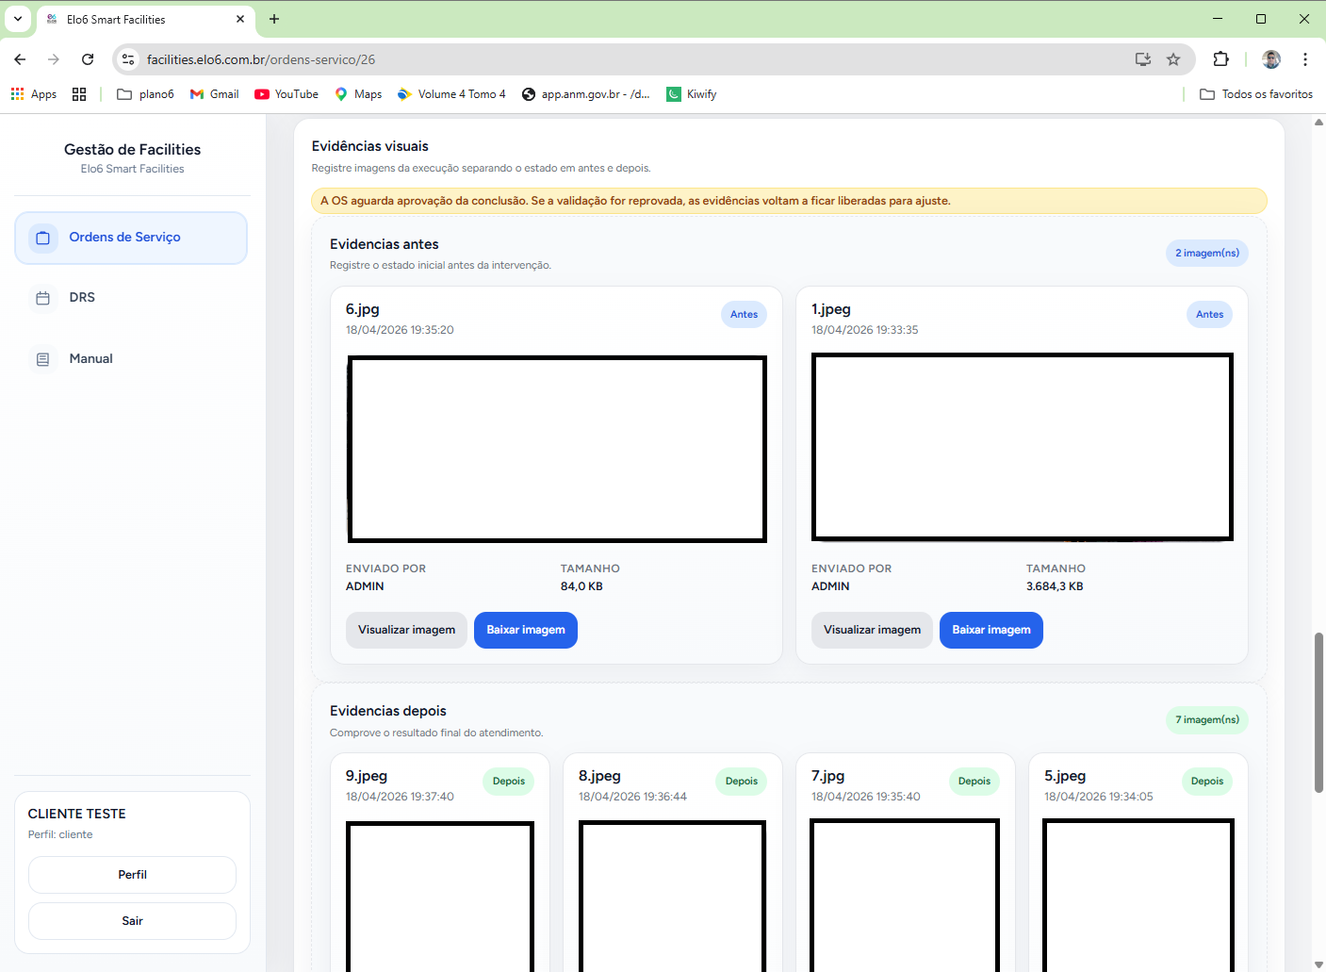
Task: Go back with browser back arrow
Action: point(20,59)
